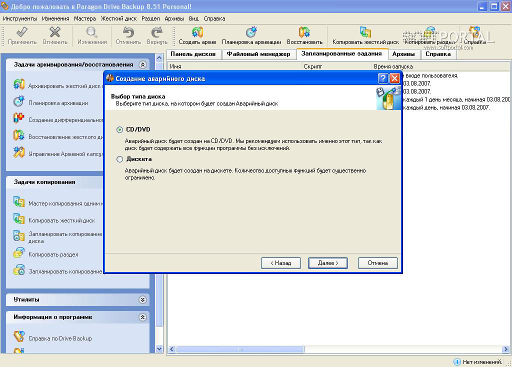Open the Архивы menu
The width and height of the screenshot is (512, 367).
(174, 18)
